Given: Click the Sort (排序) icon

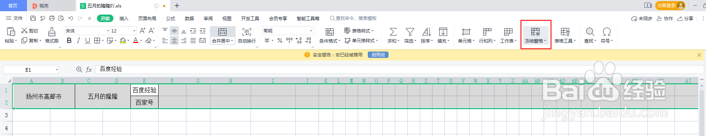Looking at the screenshot, I should 426,32.
